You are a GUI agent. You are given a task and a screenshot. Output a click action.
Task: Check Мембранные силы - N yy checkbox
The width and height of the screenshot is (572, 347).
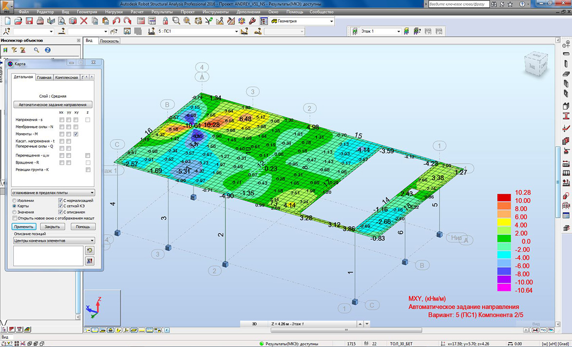pos(69,127)
